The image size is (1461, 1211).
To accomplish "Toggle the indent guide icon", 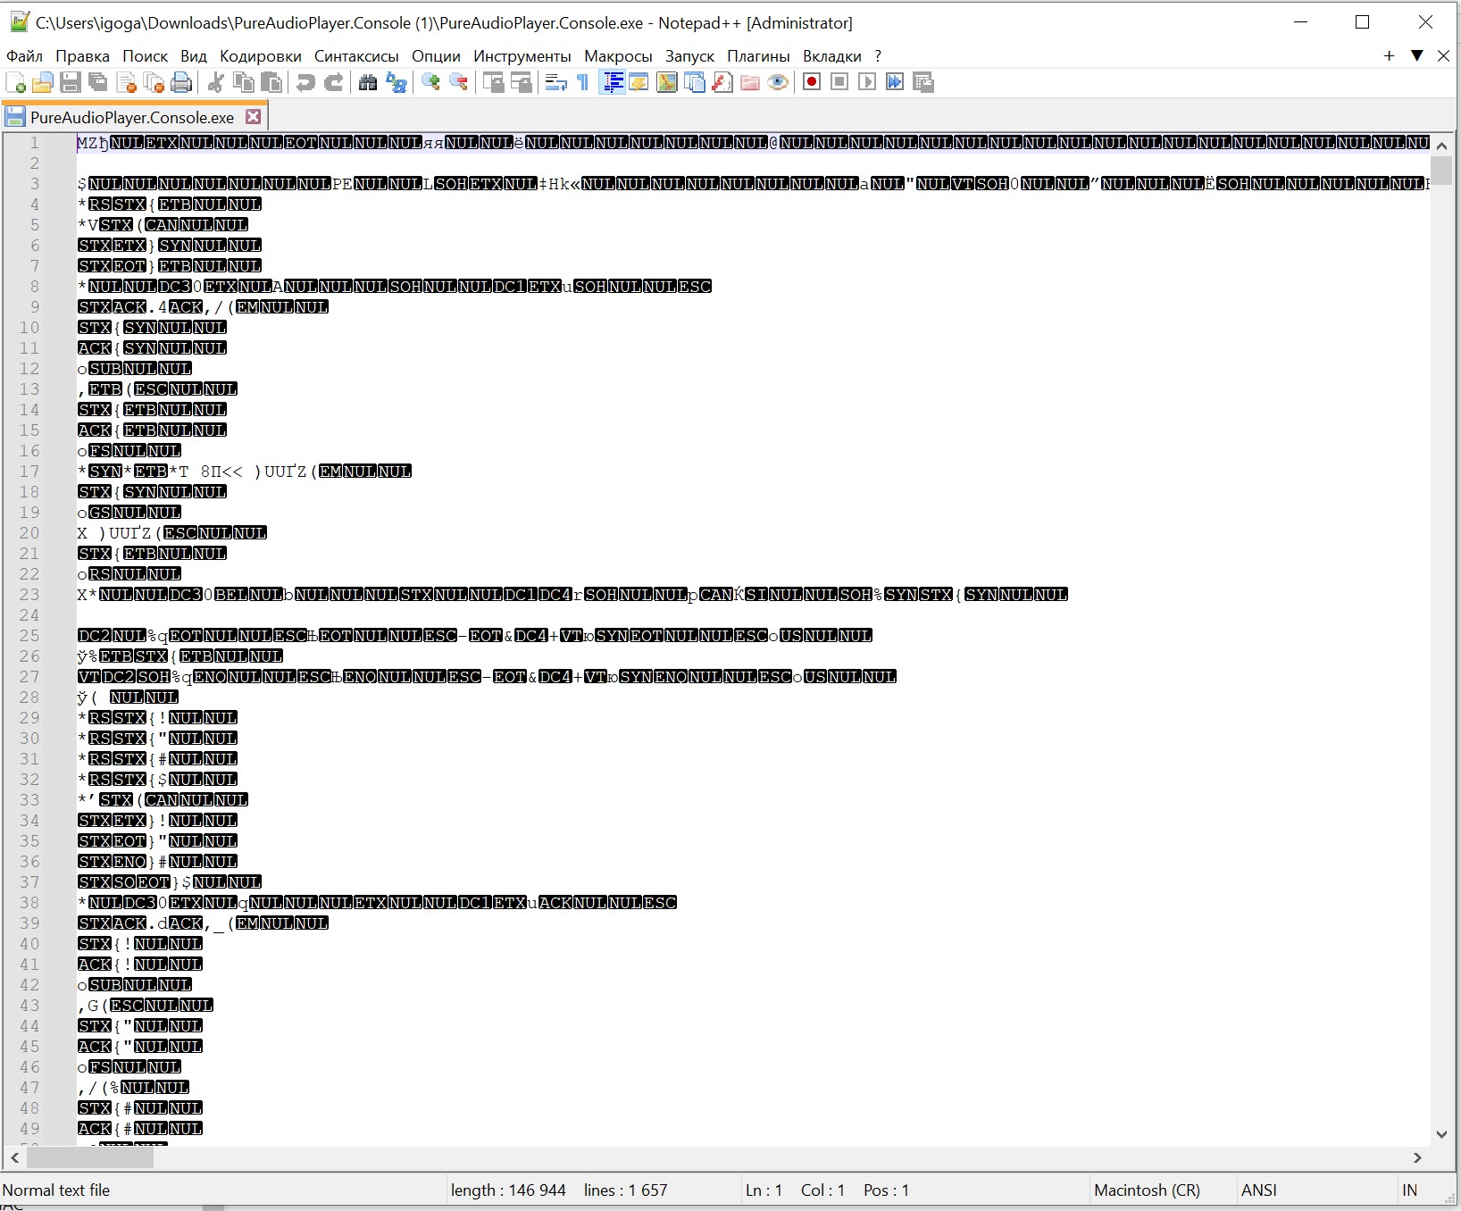I will pos(612,83).
